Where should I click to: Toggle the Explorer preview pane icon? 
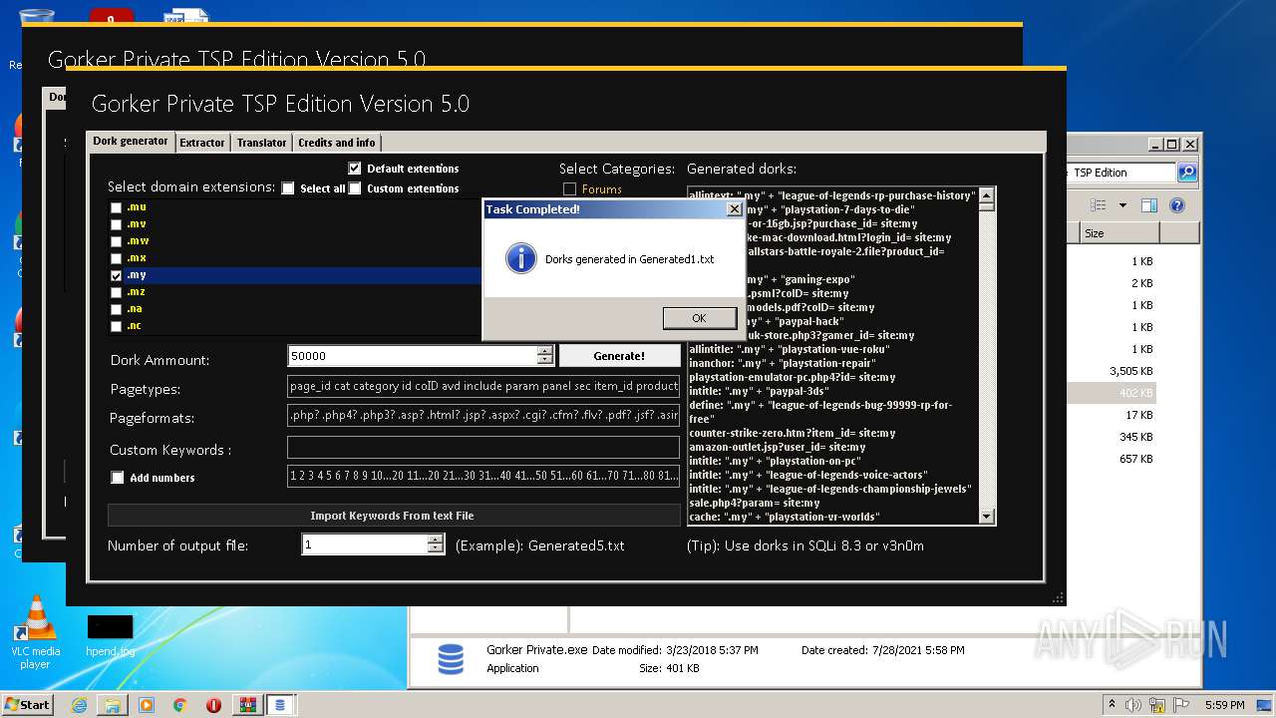[1148, 205]
